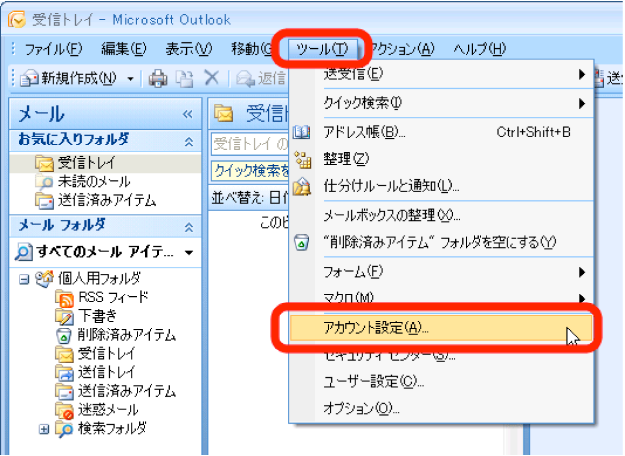Viewport: 625px width, 456px height.
Task: Collapse the お気に入りフォルダ section
Action: [189, 142]
